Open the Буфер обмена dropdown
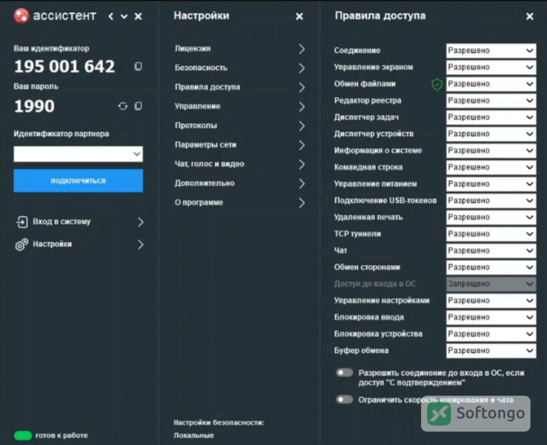 [491, 351]
